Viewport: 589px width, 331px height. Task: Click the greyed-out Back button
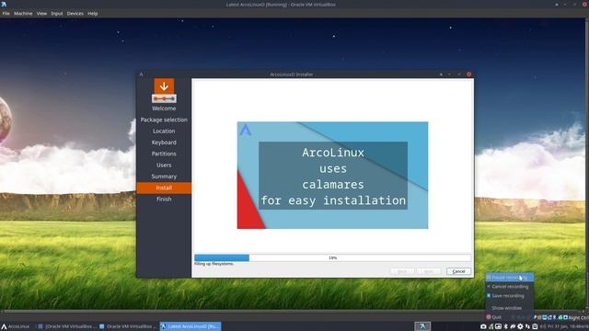tap(402, 271)
